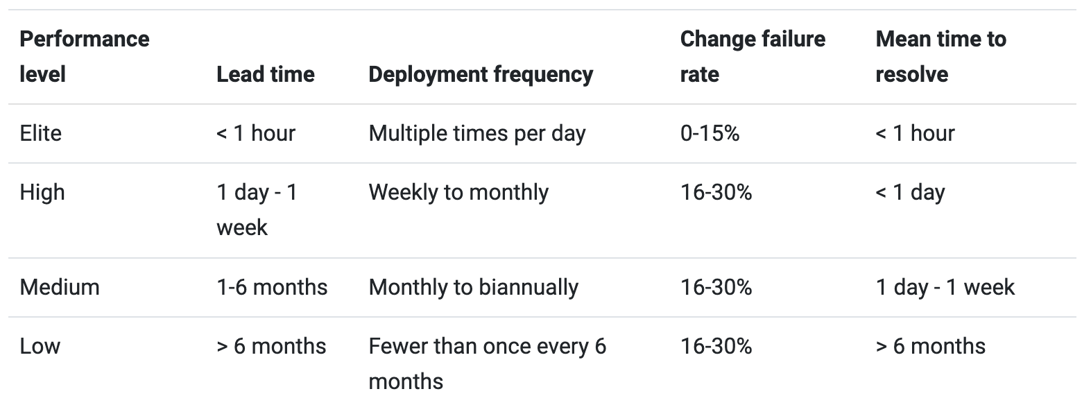
Task: Click the High performance level cell
Action: [x=42, y=192]
